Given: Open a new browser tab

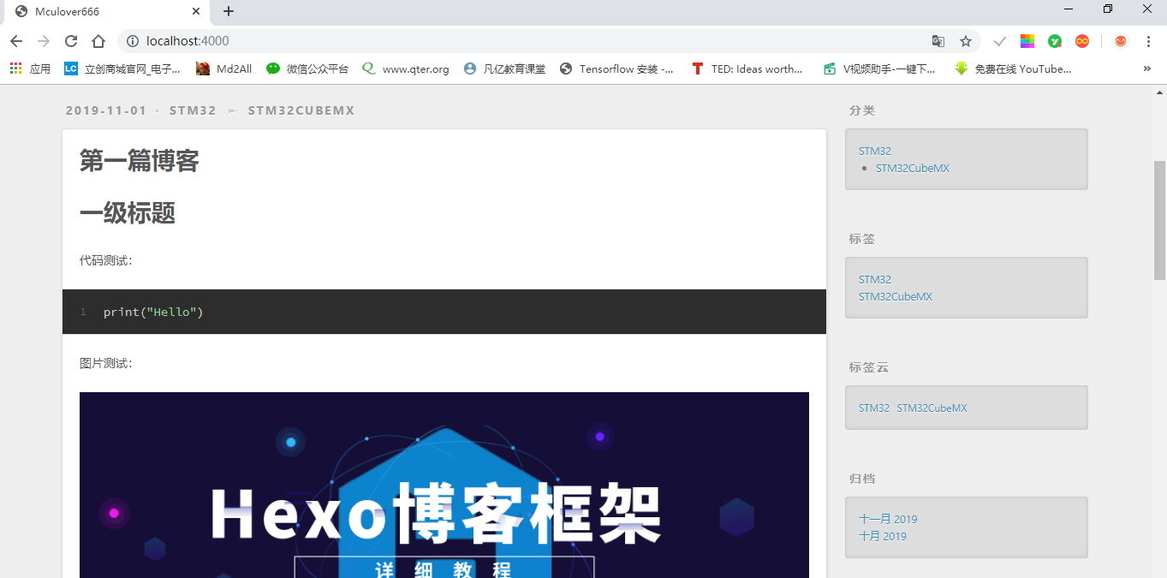Looking at the screenshot, I should pyautogui.click(x=229, y=11).
